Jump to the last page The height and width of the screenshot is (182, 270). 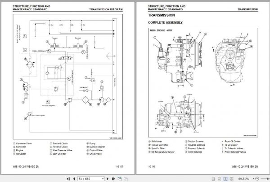(x=113, y=179)
